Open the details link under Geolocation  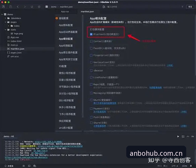[170, 65]
